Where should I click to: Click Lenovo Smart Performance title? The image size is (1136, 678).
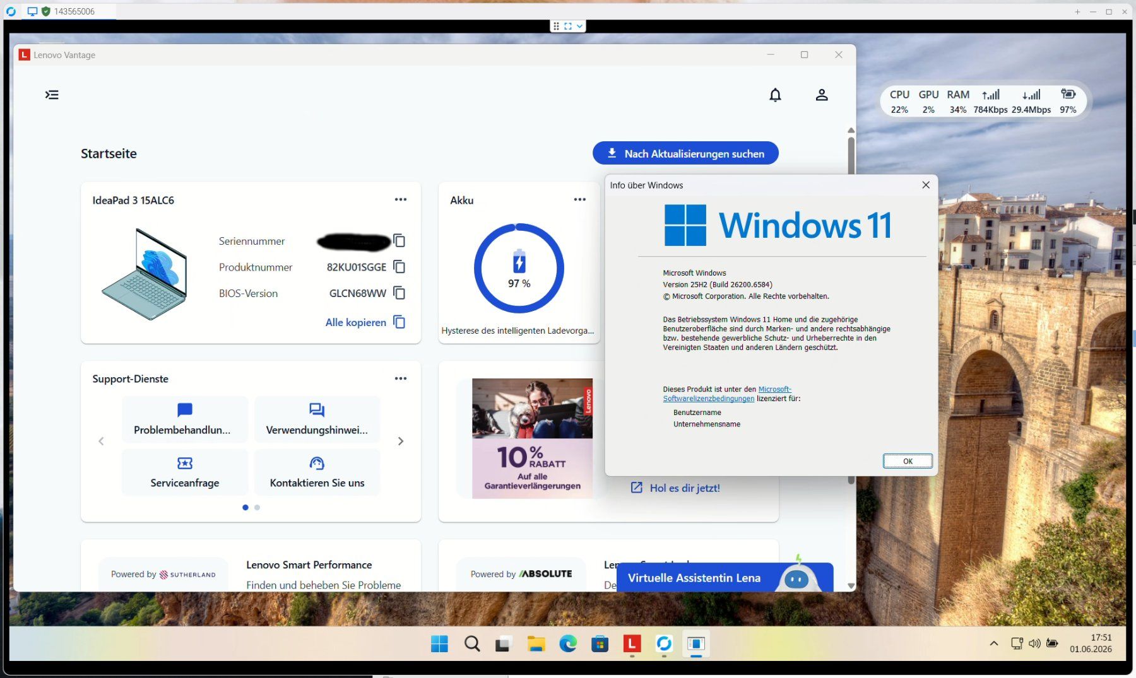pyautogui.click(x=309, y=565)
